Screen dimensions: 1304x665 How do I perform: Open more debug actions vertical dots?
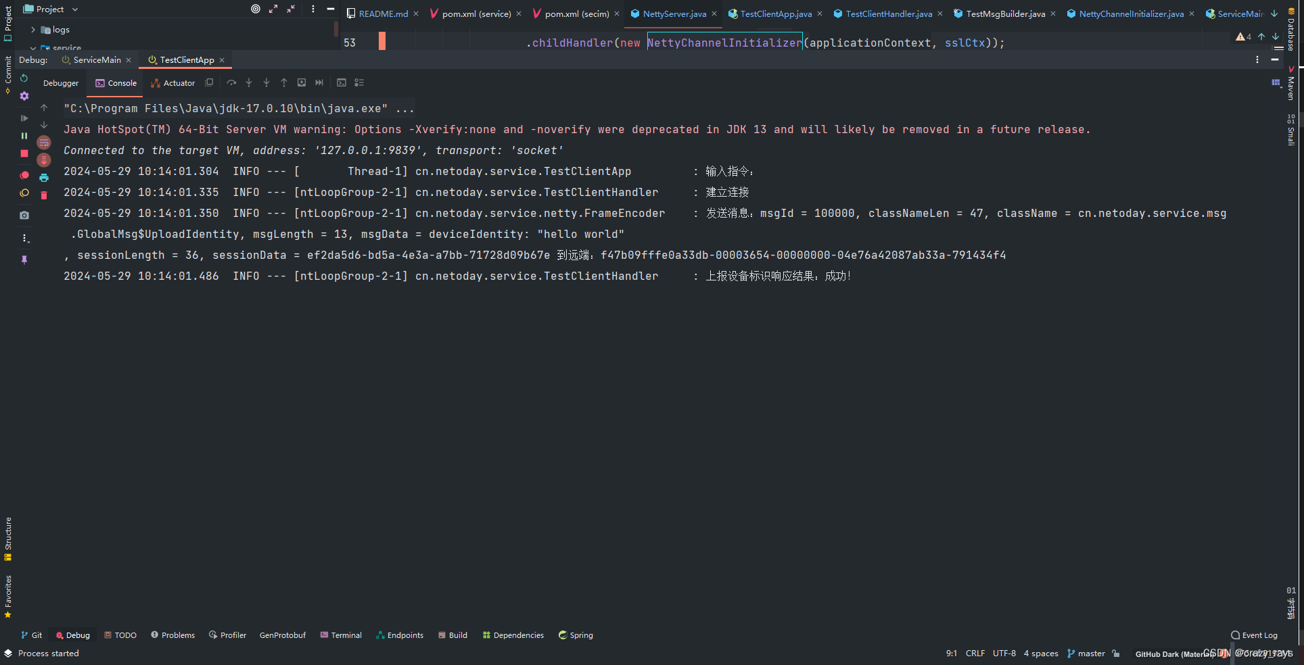coord(24,238)
